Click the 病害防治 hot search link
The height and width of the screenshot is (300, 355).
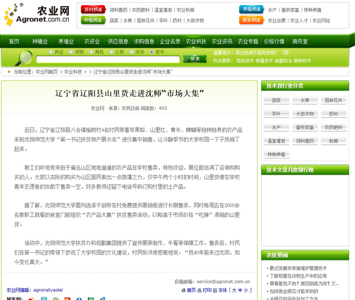(x=283, y=61)
